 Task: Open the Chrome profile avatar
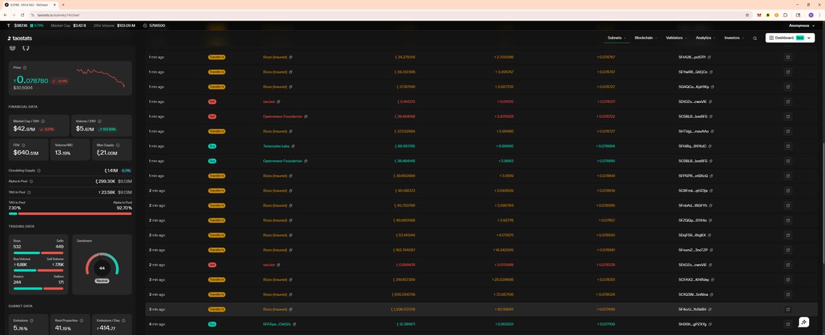809,14
